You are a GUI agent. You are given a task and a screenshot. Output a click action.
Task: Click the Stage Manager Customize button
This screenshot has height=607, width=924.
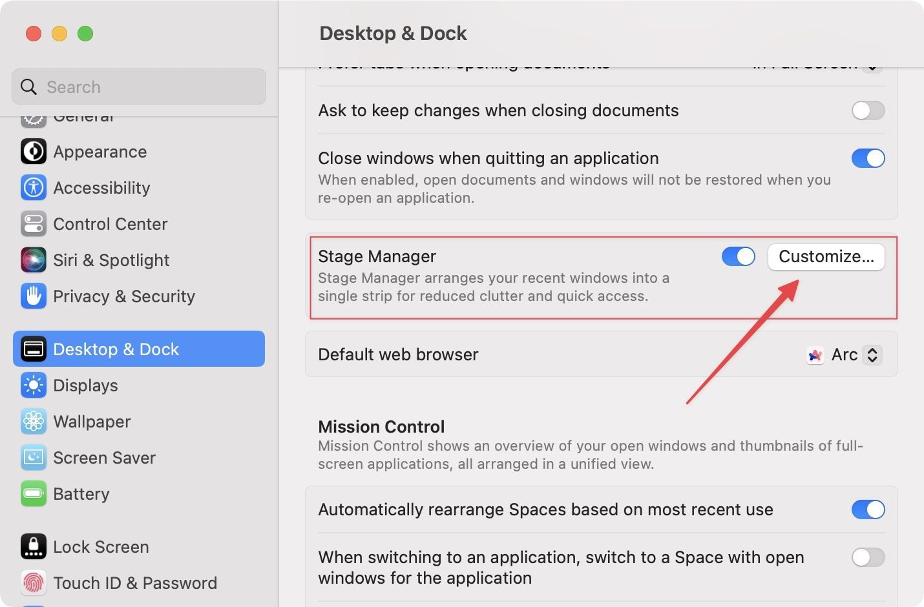(826, 256)
